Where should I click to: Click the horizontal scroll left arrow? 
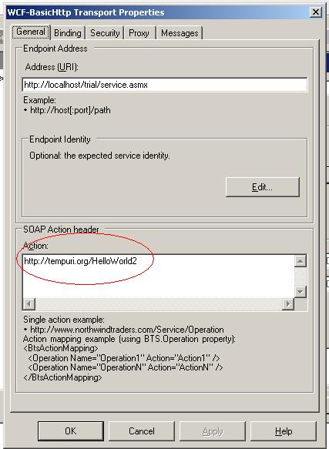[x=29, y=304]
